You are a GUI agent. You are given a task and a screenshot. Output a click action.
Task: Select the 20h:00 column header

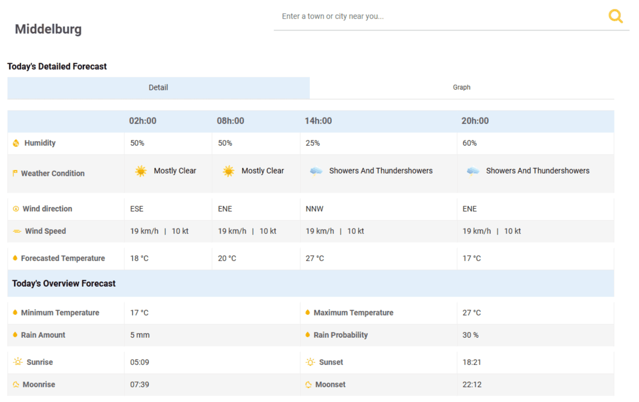pos(475,121)
